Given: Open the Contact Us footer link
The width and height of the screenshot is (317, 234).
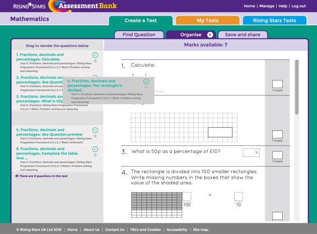Looking at the screenshot, I should click(x=115, y=229).
